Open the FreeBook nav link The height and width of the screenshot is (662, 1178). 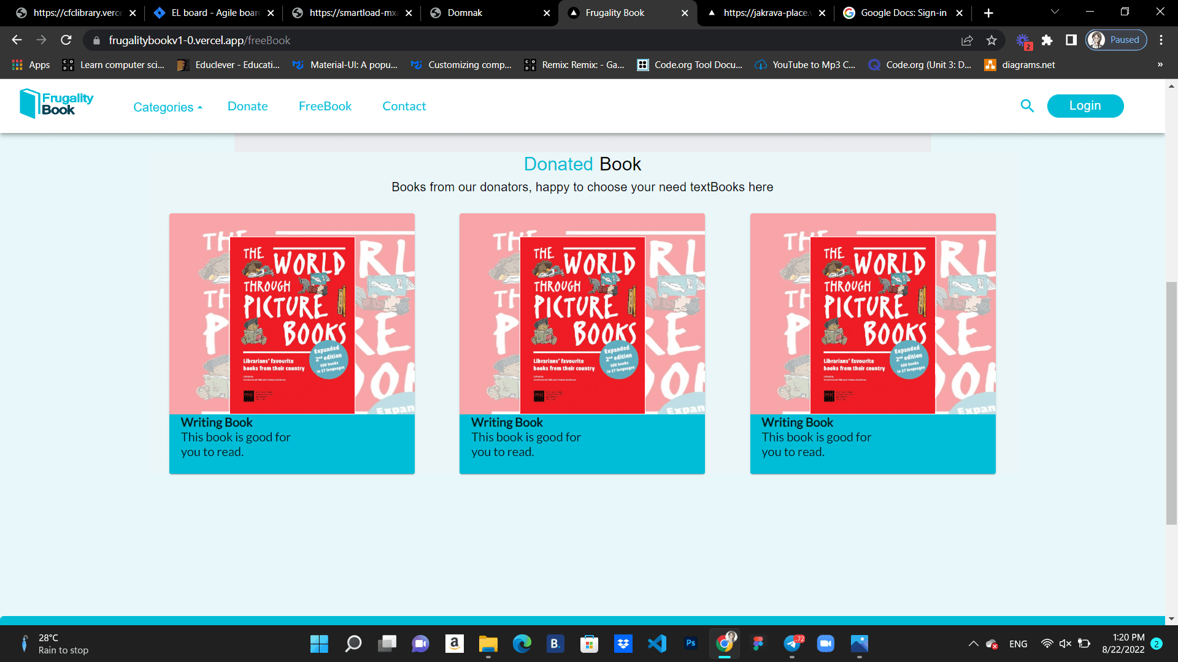pyautogui.click(x=325, y=106)
